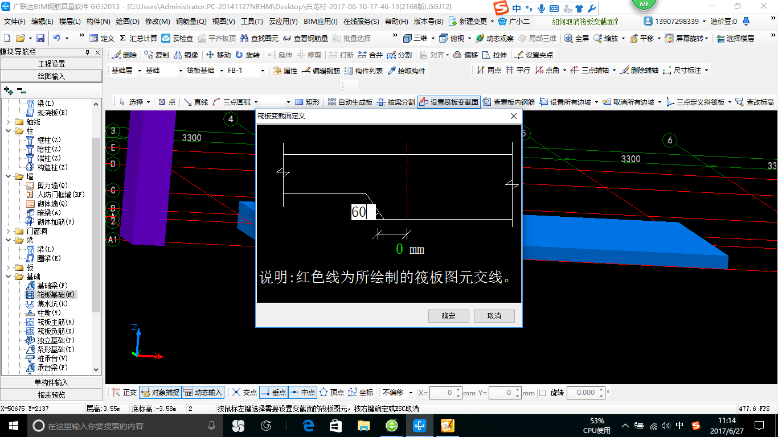The width and height of the screenshot is (778, 437).
Task: Select 拾取构件 pick component tool
Action: (407, 71)
